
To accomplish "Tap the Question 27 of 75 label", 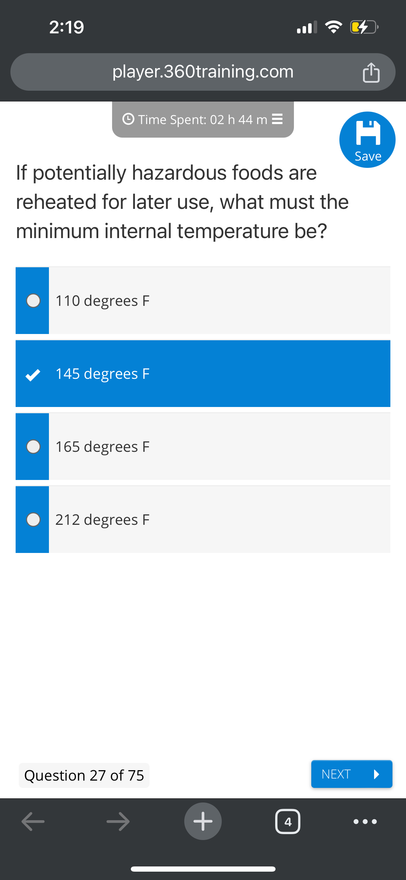I will [x=84, y=775].
